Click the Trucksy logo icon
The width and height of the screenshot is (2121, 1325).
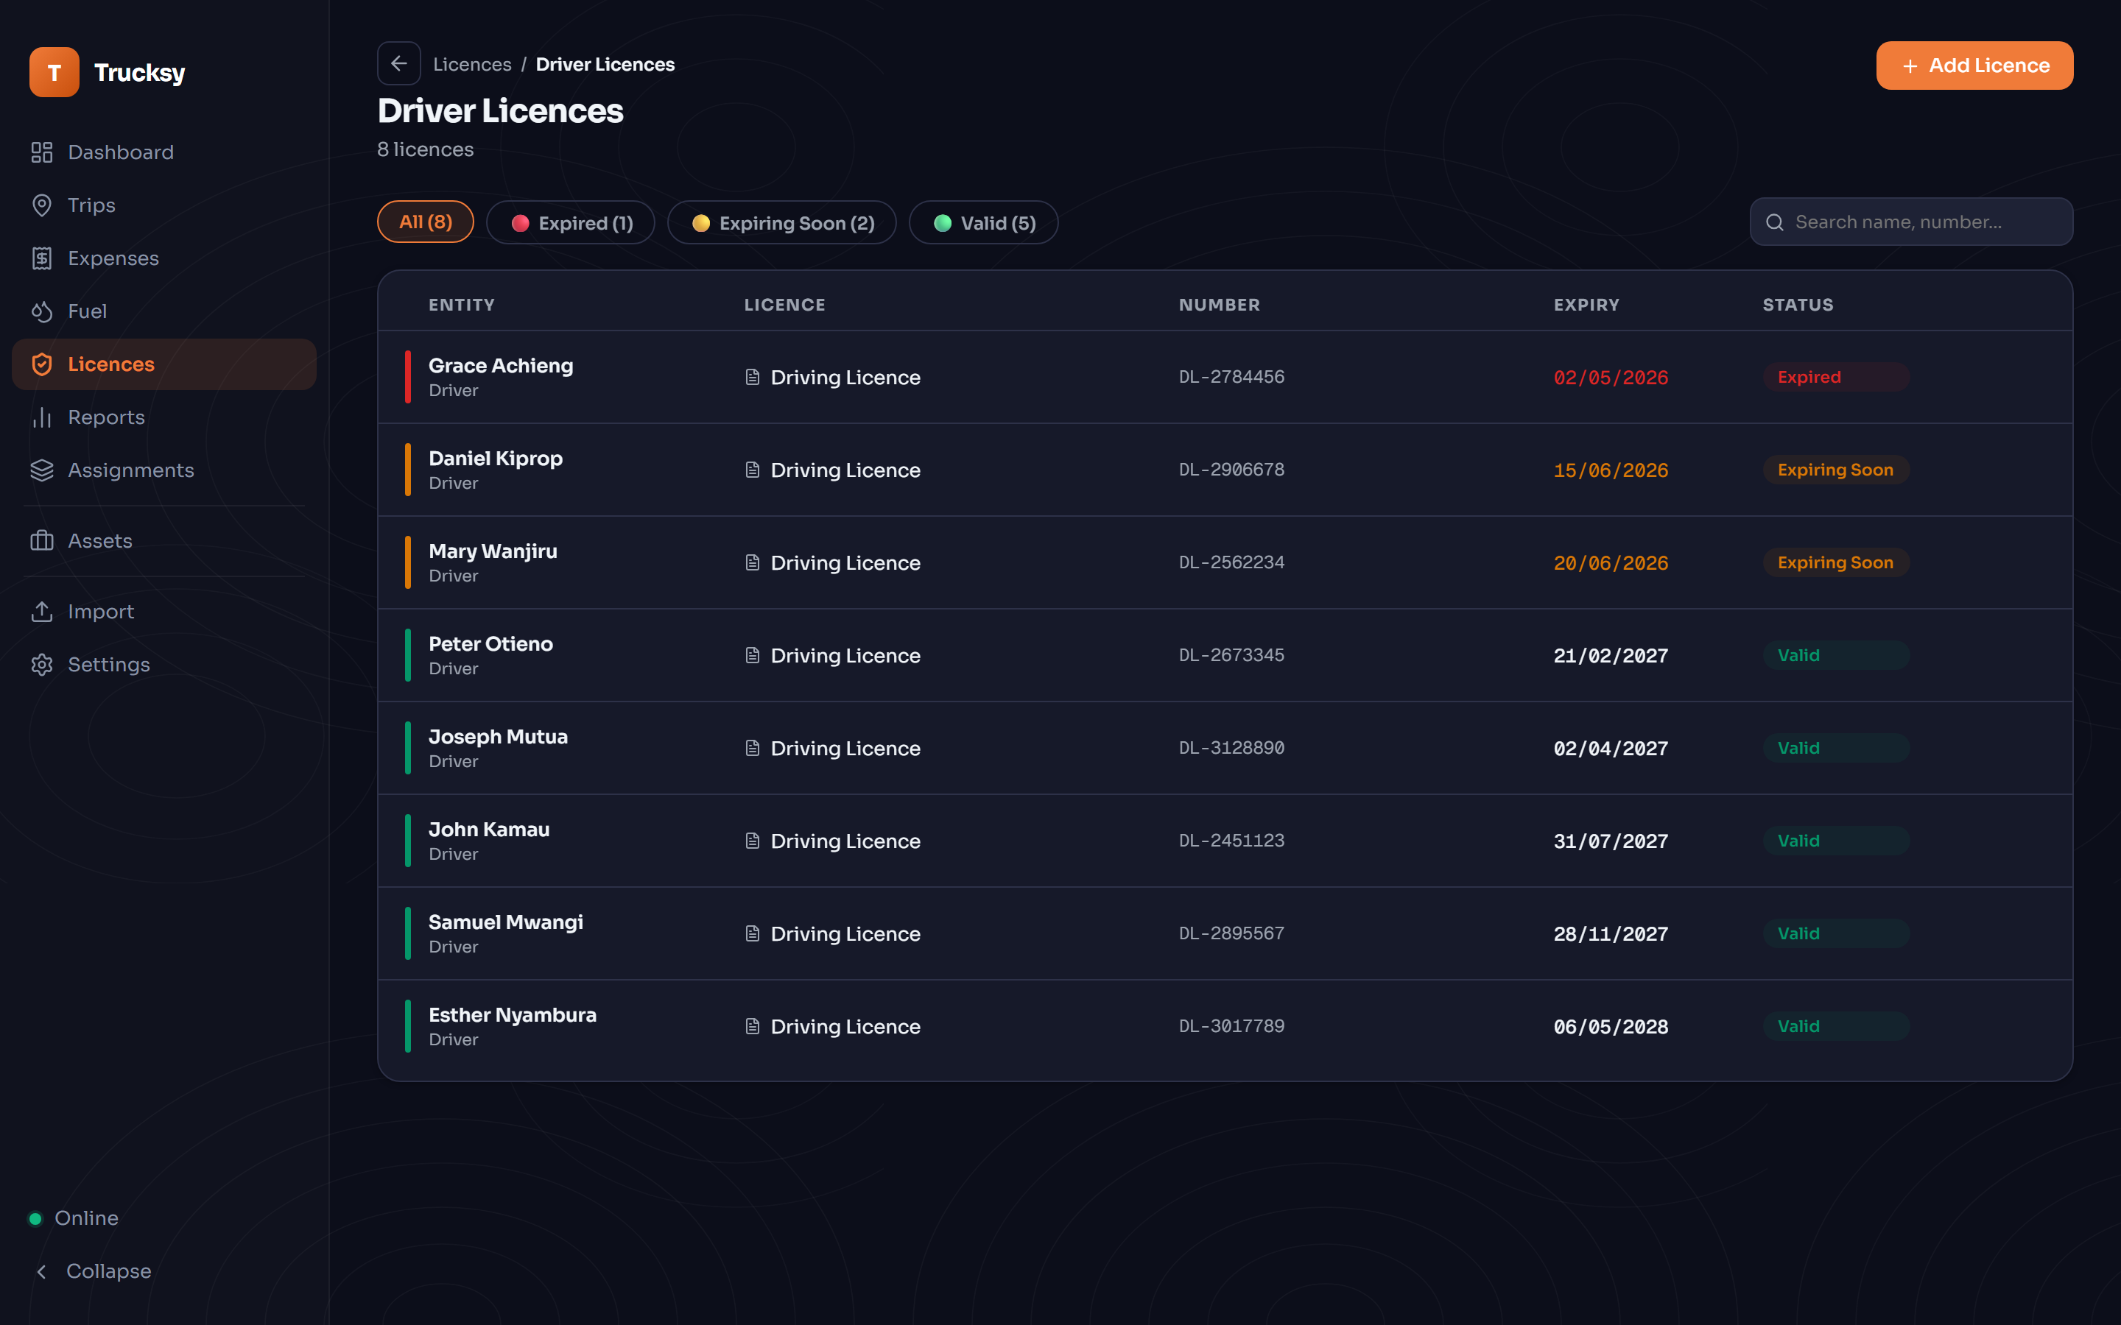[54, 72]
